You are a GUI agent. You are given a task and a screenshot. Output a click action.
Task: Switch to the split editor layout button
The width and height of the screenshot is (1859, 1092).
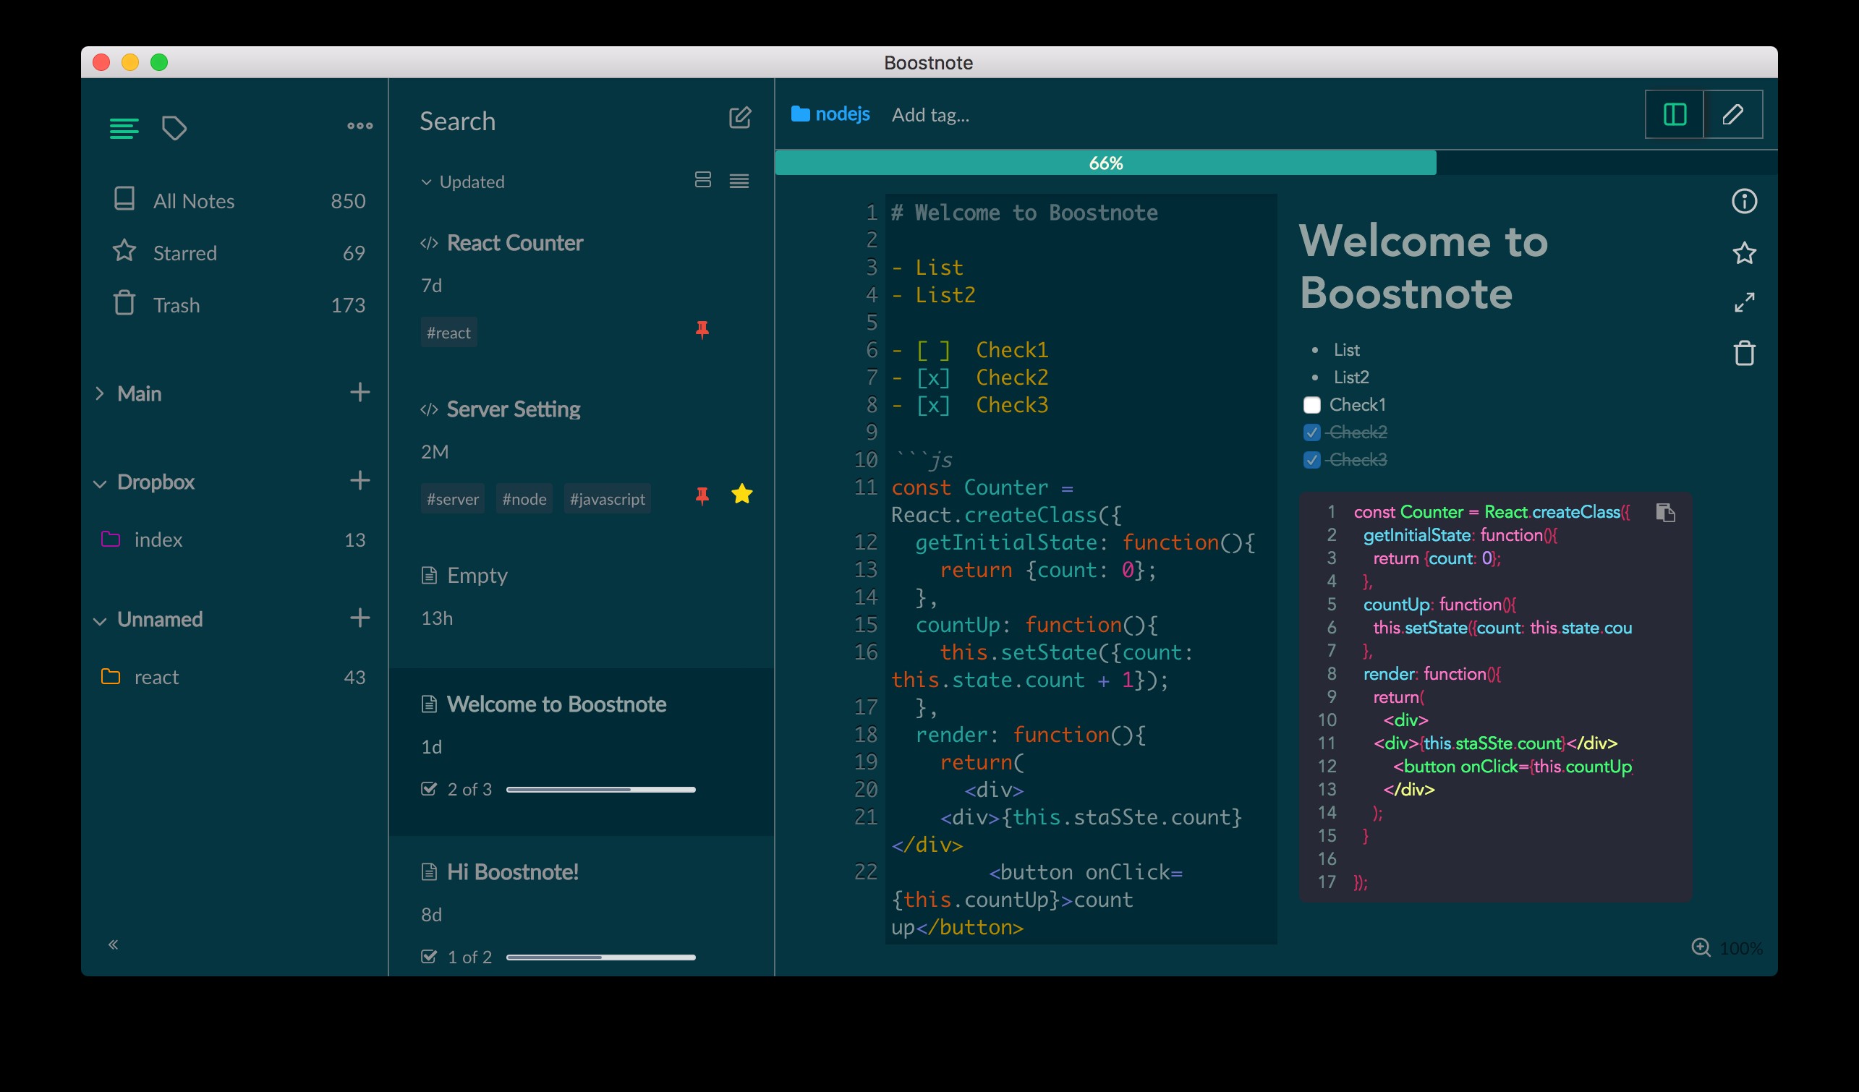(x=1675, y=115)
